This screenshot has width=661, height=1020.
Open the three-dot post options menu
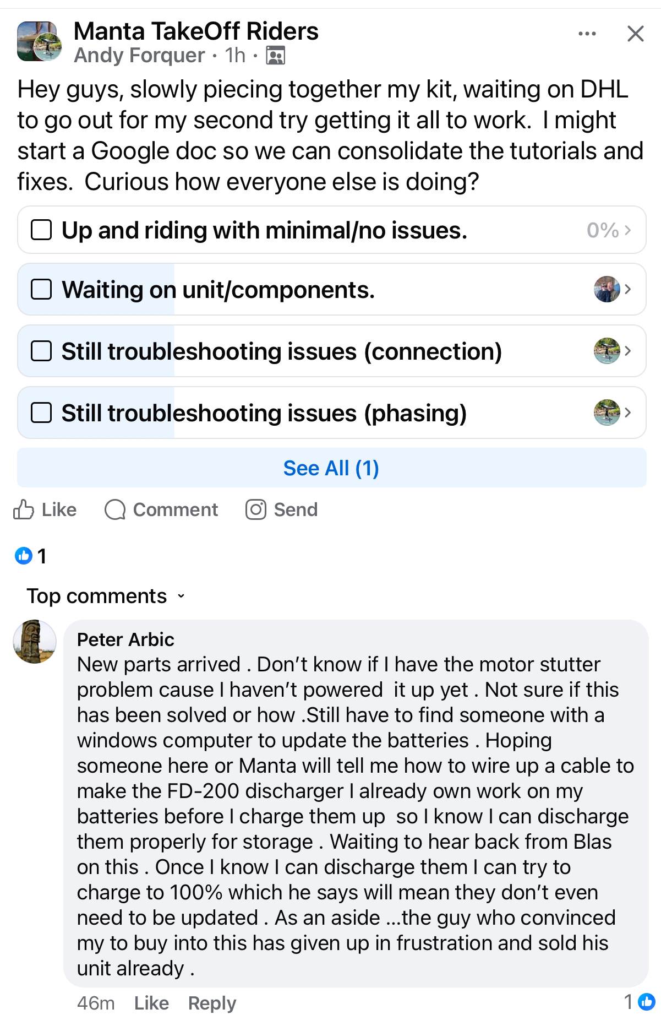pyautogui.click(x=587, y=34)
